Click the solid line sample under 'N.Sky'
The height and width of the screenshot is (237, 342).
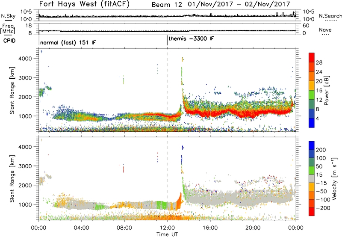(8, 20)
